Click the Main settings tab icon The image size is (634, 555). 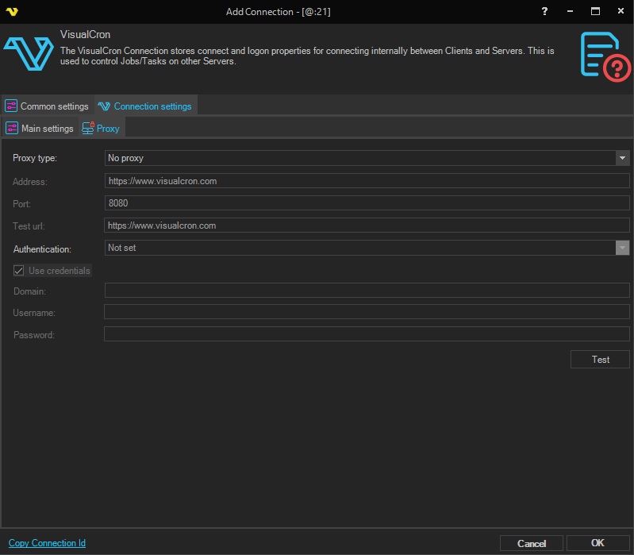tap(12, 129)
